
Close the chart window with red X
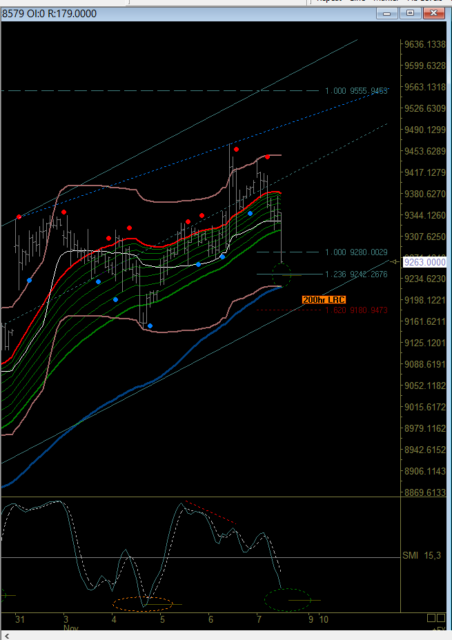point(433,14)
